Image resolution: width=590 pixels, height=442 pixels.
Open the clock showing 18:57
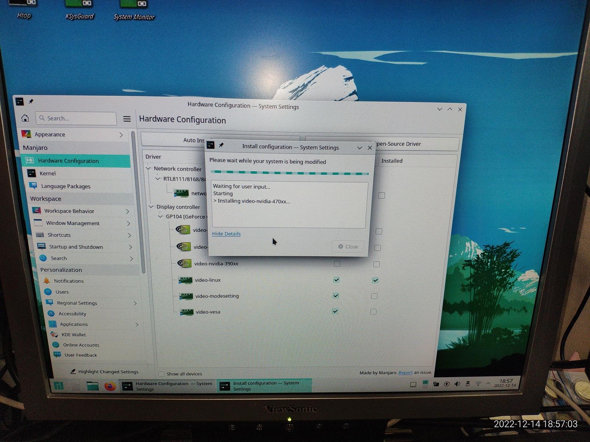coord(506,383)
